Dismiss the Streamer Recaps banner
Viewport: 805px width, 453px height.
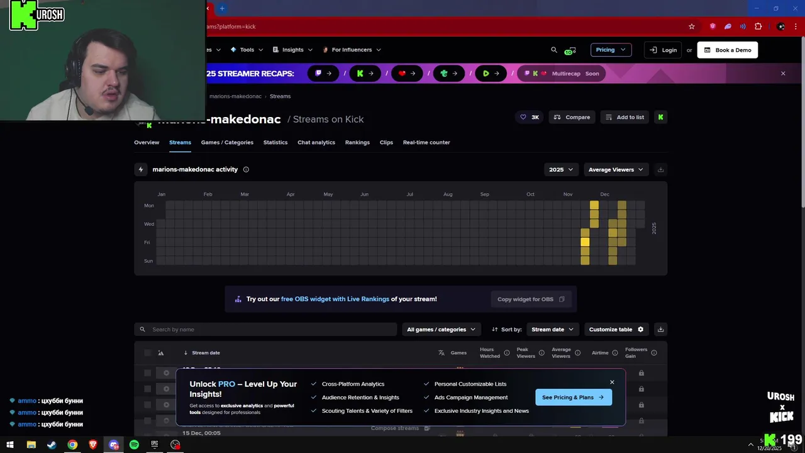783,74
